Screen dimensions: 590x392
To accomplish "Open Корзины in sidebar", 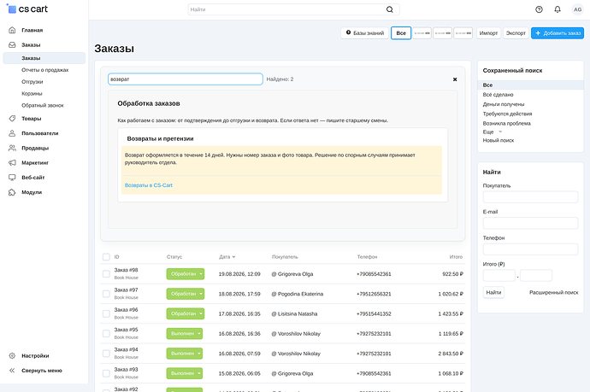I will point(32,93).
